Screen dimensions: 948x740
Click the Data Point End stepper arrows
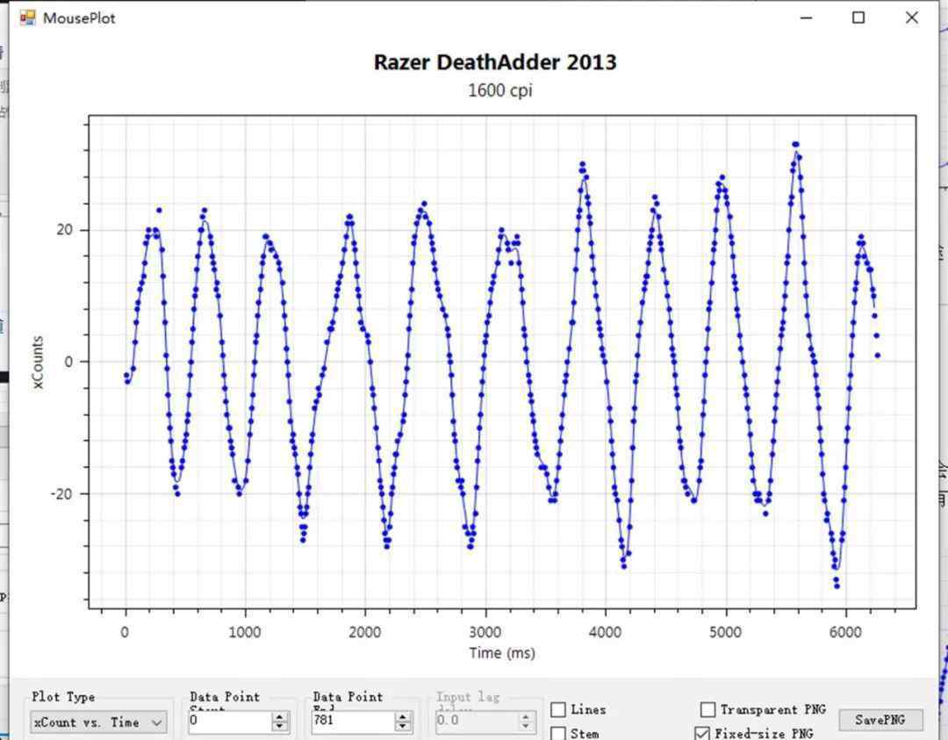tap(403, 721)
